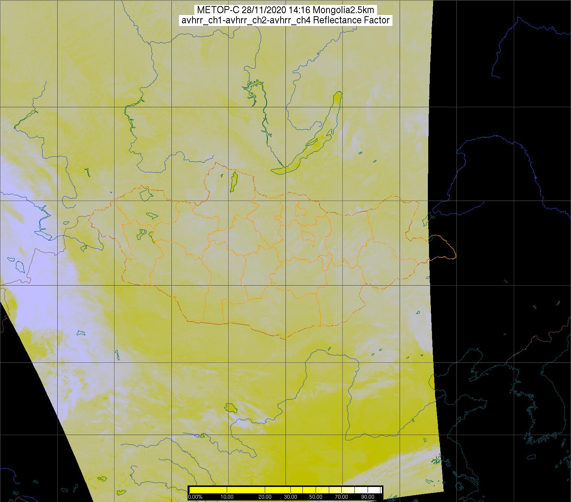The height and width of the screenshot is (502, 571).
Task: Click the METOP-C 28/11/2020 14:16 title line
Action: click(x=285, y=10)
